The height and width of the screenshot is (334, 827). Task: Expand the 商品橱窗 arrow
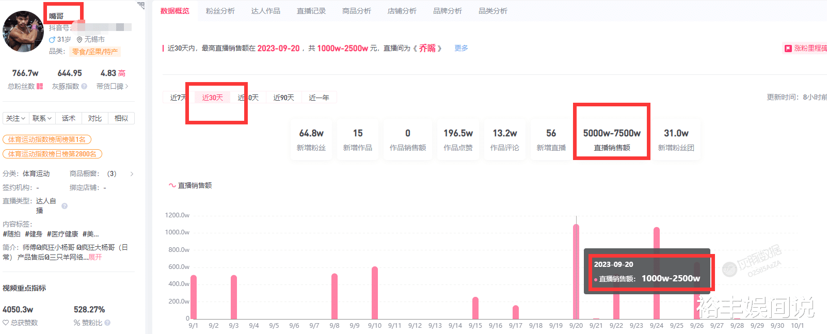point(132,174)
